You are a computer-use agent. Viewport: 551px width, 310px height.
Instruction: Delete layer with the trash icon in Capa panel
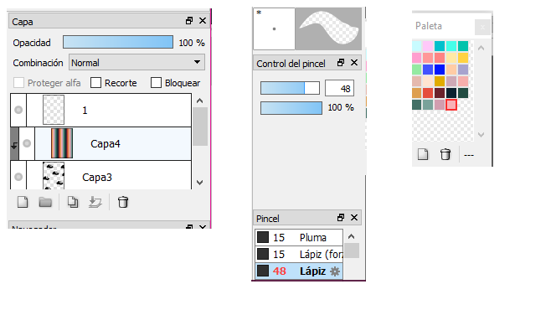[123, 202]
